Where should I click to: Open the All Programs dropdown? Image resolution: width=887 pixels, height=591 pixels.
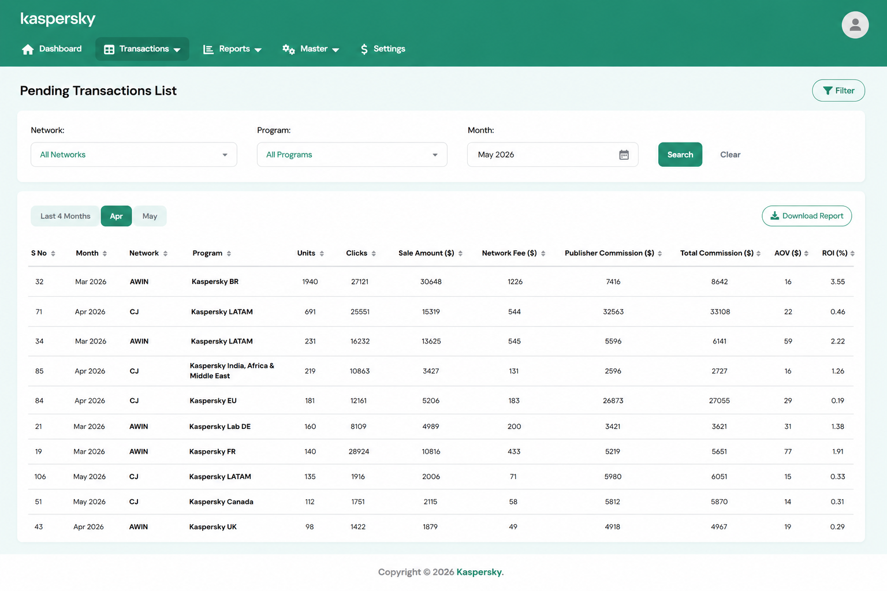point(352,155)
